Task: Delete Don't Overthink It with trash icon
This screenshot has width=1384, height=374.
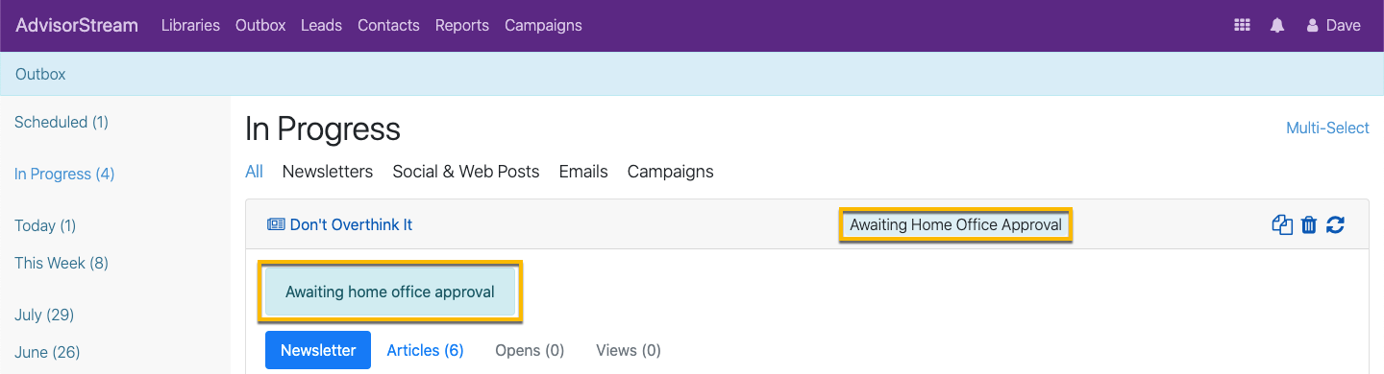Action: coord(1309,225)
